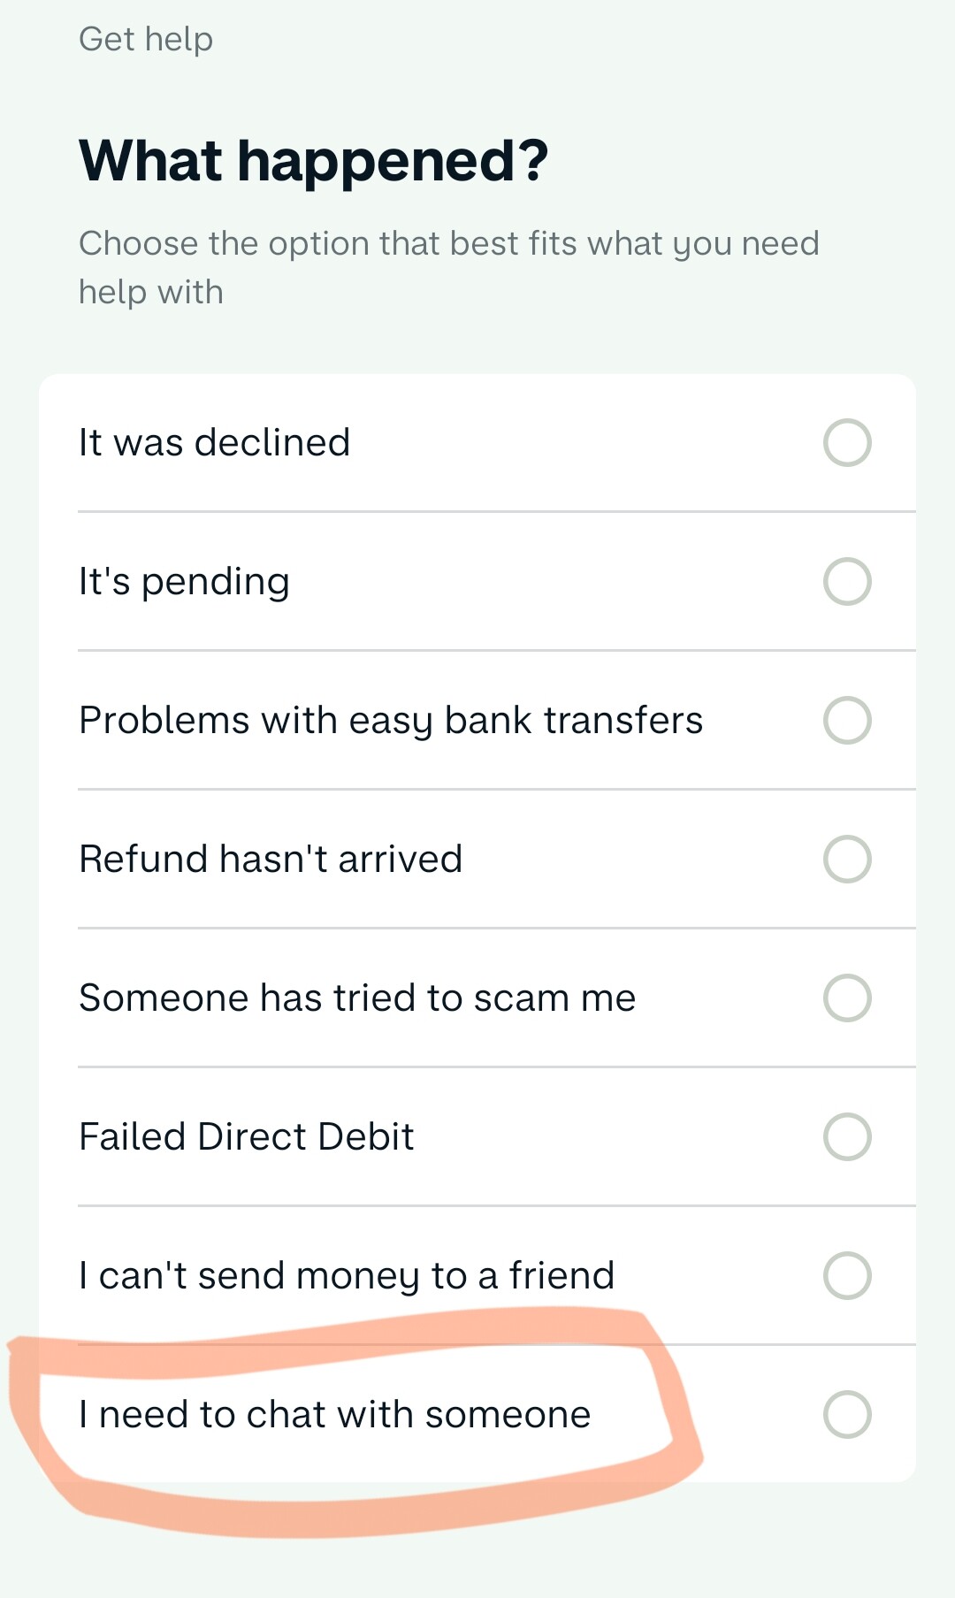The width and height of the screenshot is (955, 1598).
Task: Tap the 'Refund hasn't arrived' label
Action: tap(271, 859)
